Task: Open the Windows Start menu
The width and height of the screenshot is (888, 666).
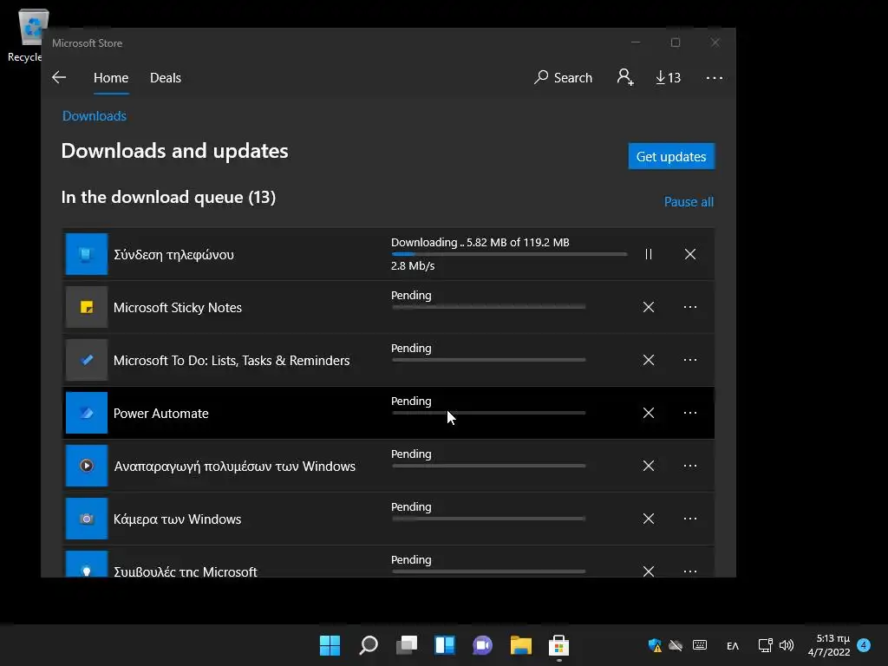Action: click(330, 645)
